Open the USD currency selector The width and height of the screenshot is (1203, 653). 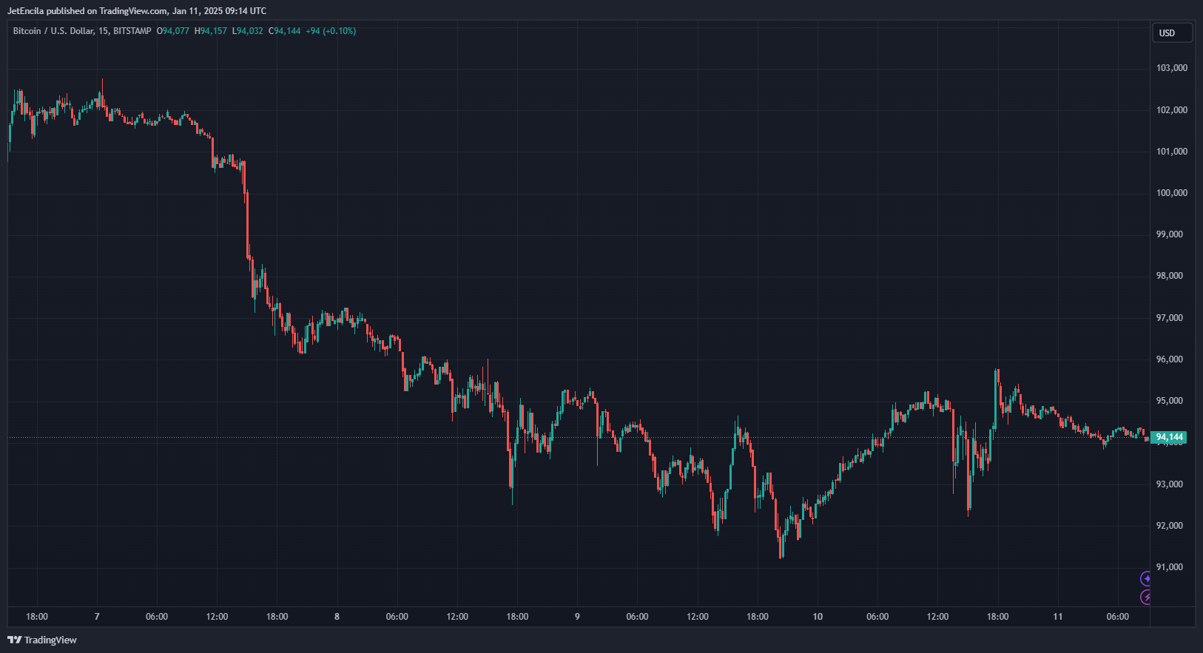[x=1172, y=33]
